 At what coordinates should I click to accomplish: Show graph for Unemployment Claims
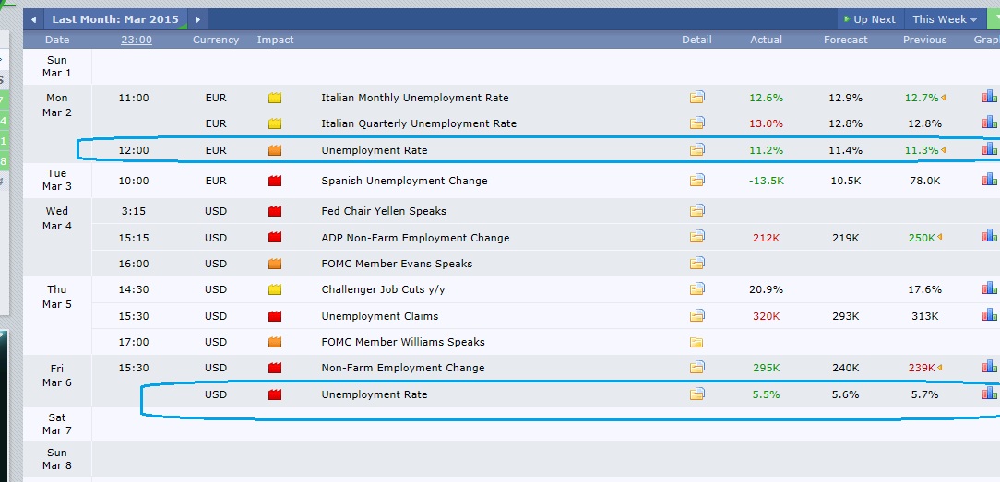[x=990, y=316]
